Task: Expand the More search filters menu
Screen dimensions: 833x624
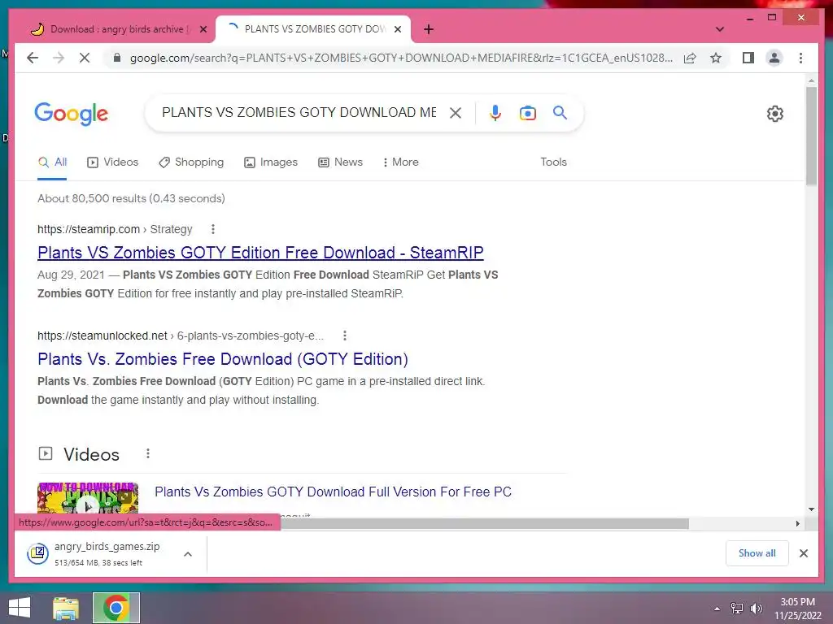Action: (400, 162)
